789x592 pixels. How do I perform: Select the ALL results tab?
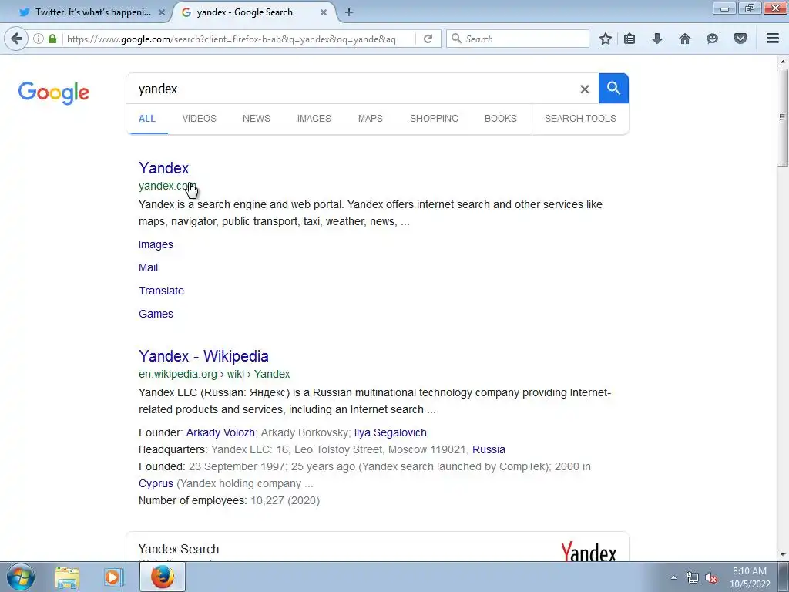click(147, 119)
